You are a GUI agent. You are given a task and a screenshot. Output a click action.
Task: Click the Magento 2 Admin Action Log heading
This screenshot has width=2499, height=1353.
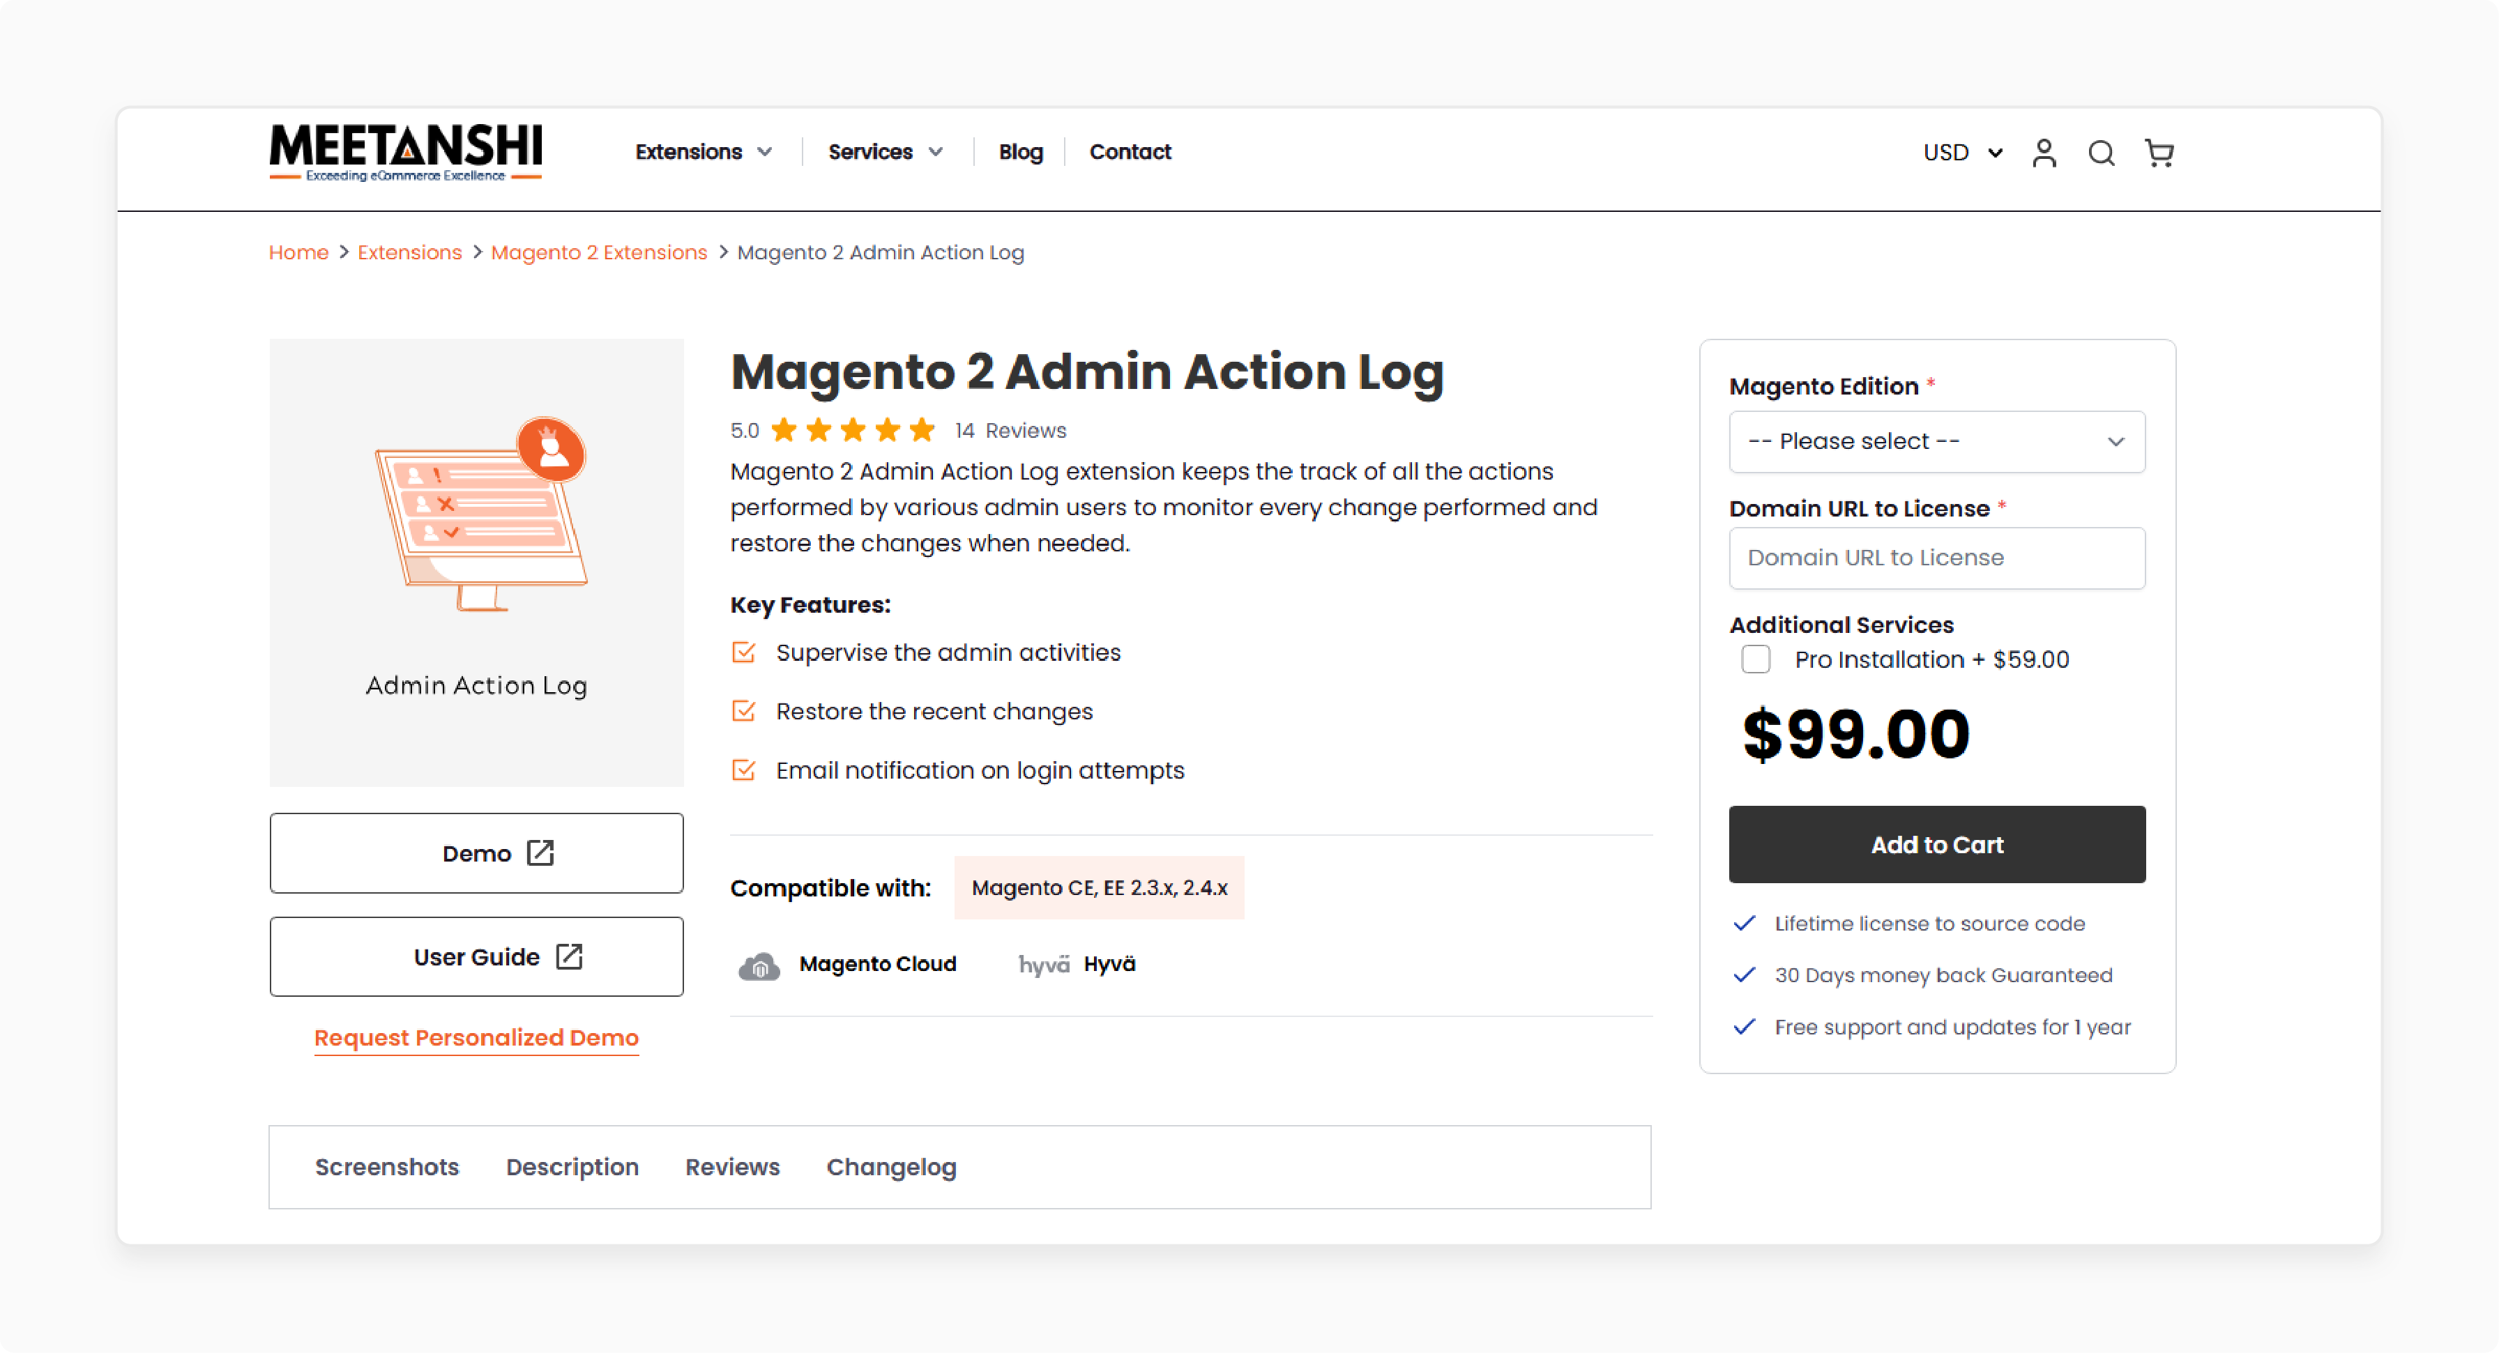1086,372
